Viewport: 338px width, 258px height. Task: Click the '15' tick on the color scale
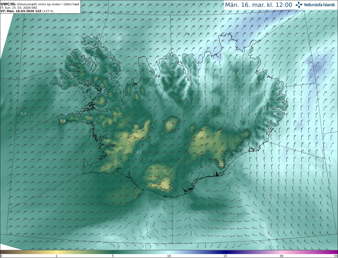[225, 256]
